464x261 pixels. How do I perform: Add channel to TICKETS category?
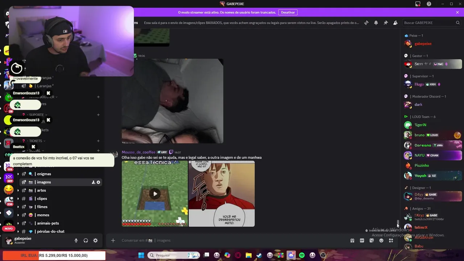98,141
